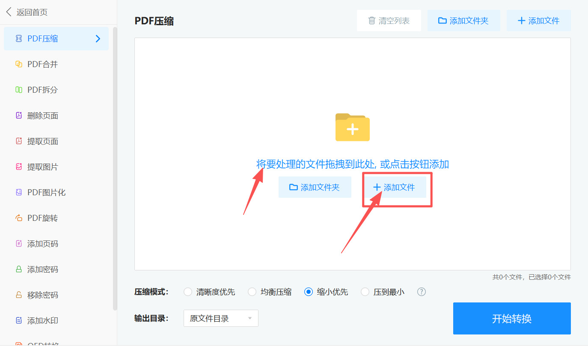The height and width of the screenshot is (346, 588).
Task: Click the 添加页码 sidebar icon
Action: click(18, 243)
